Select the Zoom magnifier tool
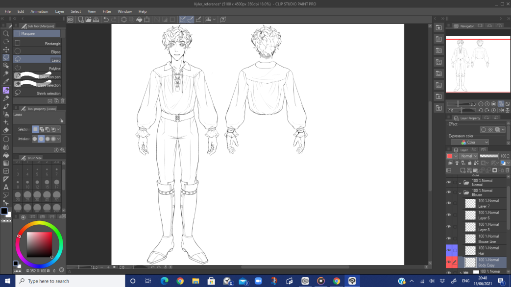Viewport: 511px width, 287px height. (6, 34)
